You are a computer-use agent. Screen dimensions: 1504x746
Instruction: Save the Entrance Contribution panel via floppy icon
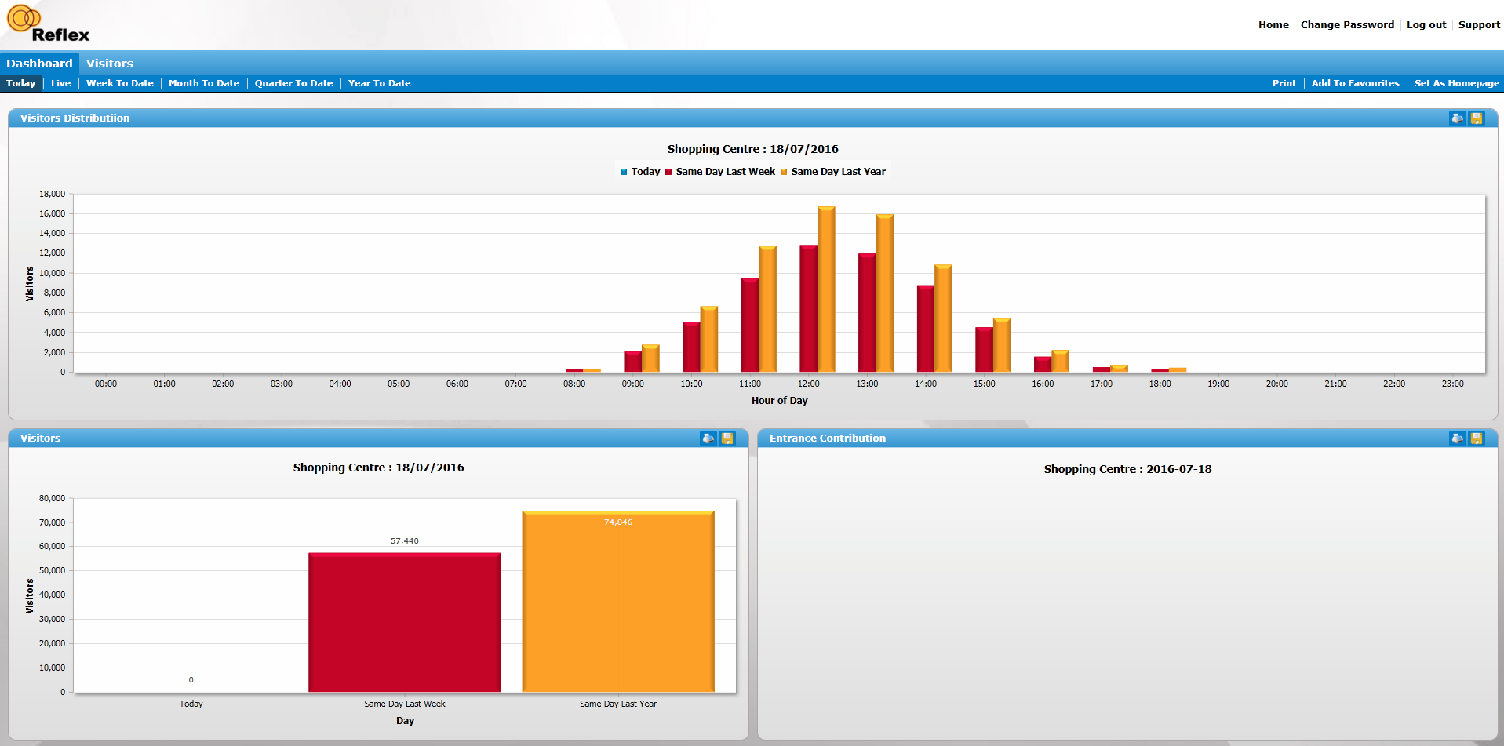pyautogui.click(x=1477, y=439)
